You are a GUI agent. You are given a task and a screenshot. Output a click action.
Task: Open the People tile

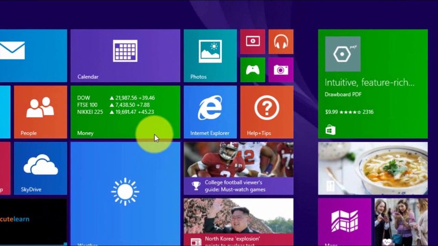(40, 112)
